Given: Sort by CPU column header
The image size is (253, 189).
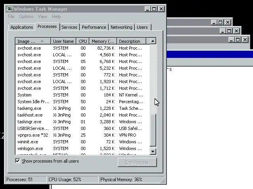Looking at the screenshot, I should [83, 41].
